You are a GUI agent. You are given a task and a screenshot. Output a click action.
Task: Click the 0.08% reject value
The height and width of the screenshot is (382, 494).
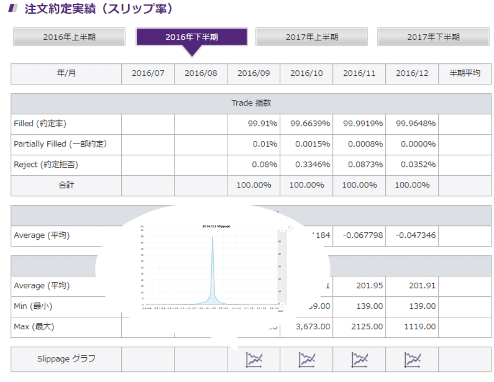pos(265,165)
